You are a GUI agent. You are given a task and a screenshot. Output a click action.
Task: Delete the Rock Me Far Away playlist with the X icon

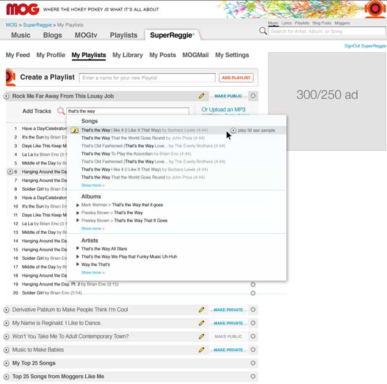(x=253, y=95)
